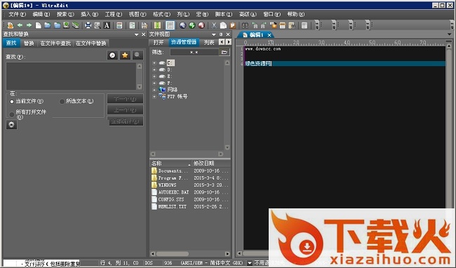The height and width of the screenshot is (268, 456).
Task: Click the 上一个 button
Action: pos(125,110)
